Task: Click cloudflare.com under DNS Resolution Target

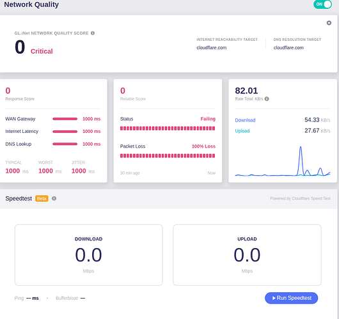Action: point(288,48)
